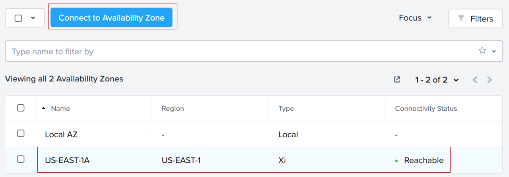Check the US-EAST-1A row checkbox
This screenshot has height=177, width=509.
coord(21,159)
